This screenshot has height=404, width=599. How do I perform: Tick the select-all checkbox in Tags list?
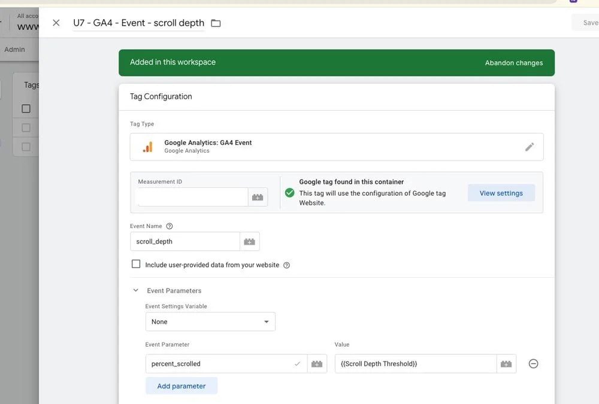coord(26,108)
